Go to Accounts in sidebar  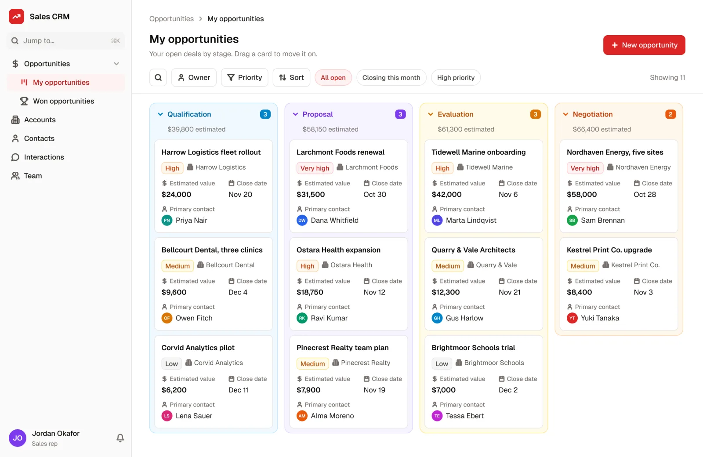66,120
